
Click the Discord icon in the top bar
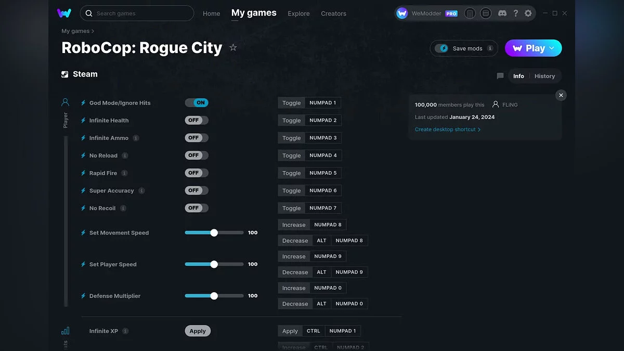click(x=502, y=13)
